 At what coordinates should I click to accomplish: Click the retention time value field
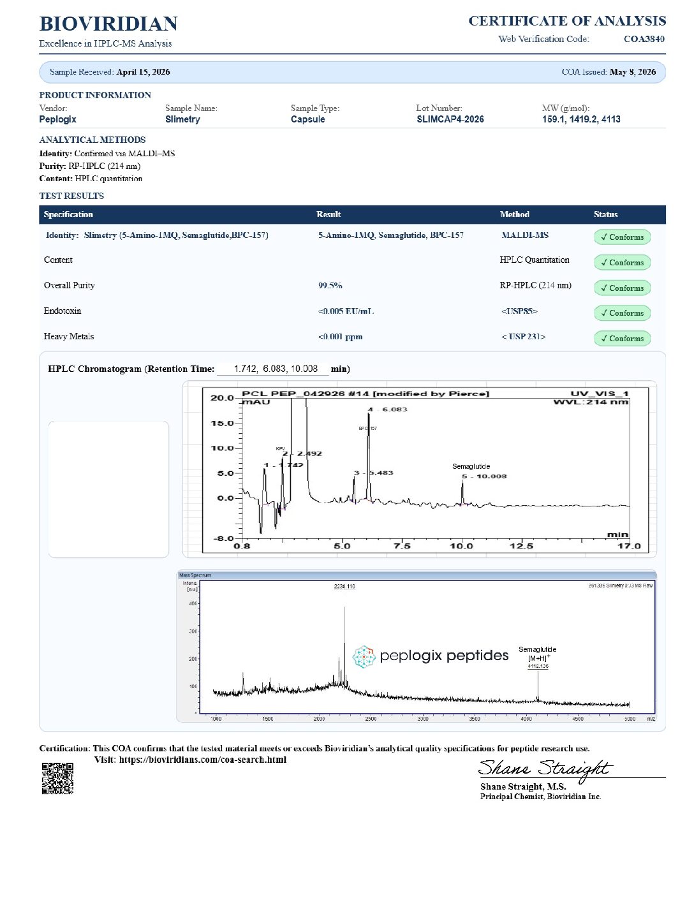273,369
